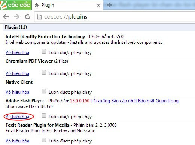Disable the Native Client plugin
Screen dimensions: 195x145
tap(17, 92)
